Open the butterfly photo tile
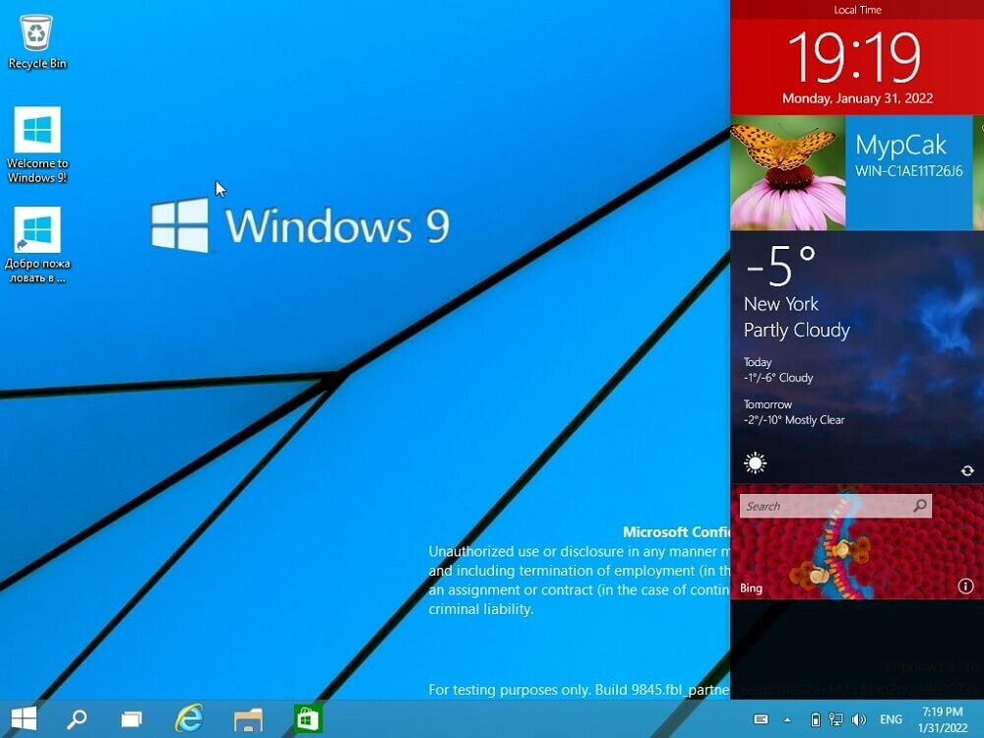The width and height of the screenshot is (984, 738). (x=787, y=172)
